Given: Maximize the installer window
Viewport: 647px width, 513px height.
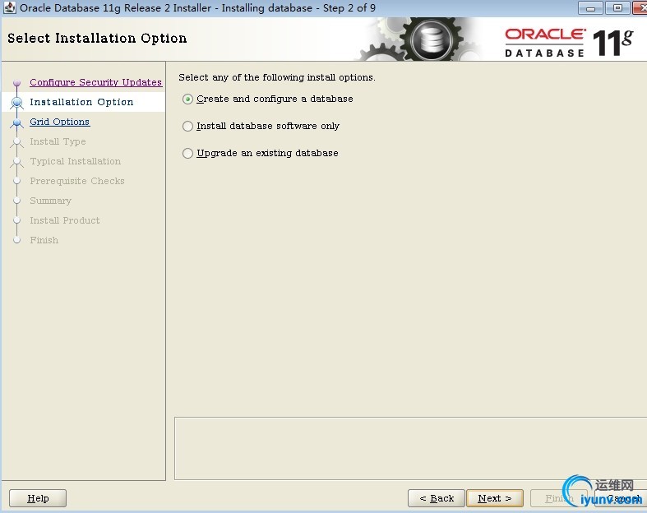Looking at the screenshot, I should (617, 8).
